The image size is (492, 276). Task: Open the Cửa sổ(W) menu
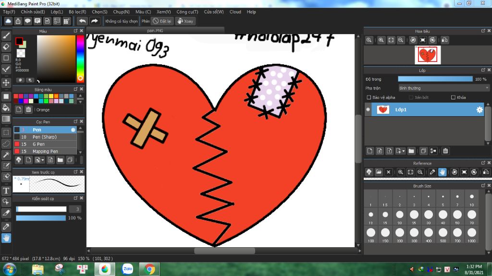click(214, 12)
